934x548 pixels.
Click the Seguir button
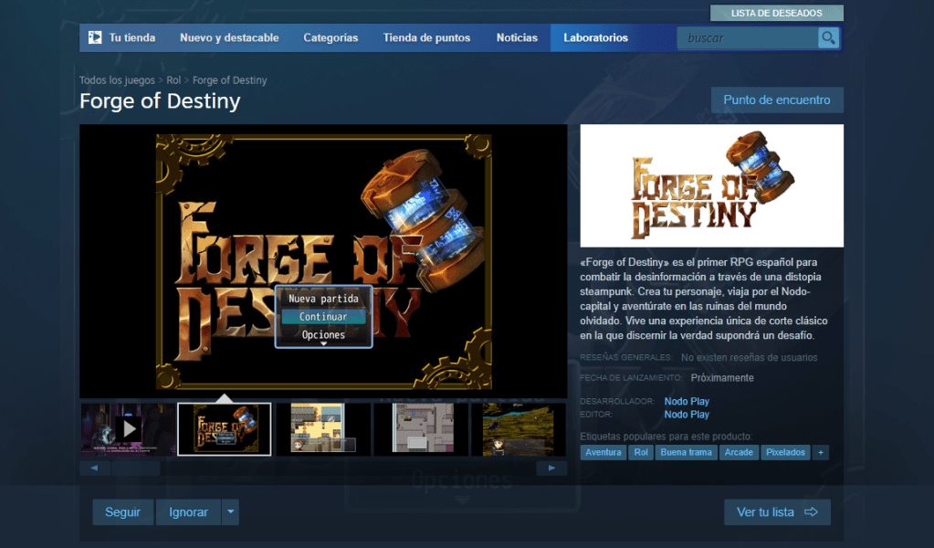(122, 512)
